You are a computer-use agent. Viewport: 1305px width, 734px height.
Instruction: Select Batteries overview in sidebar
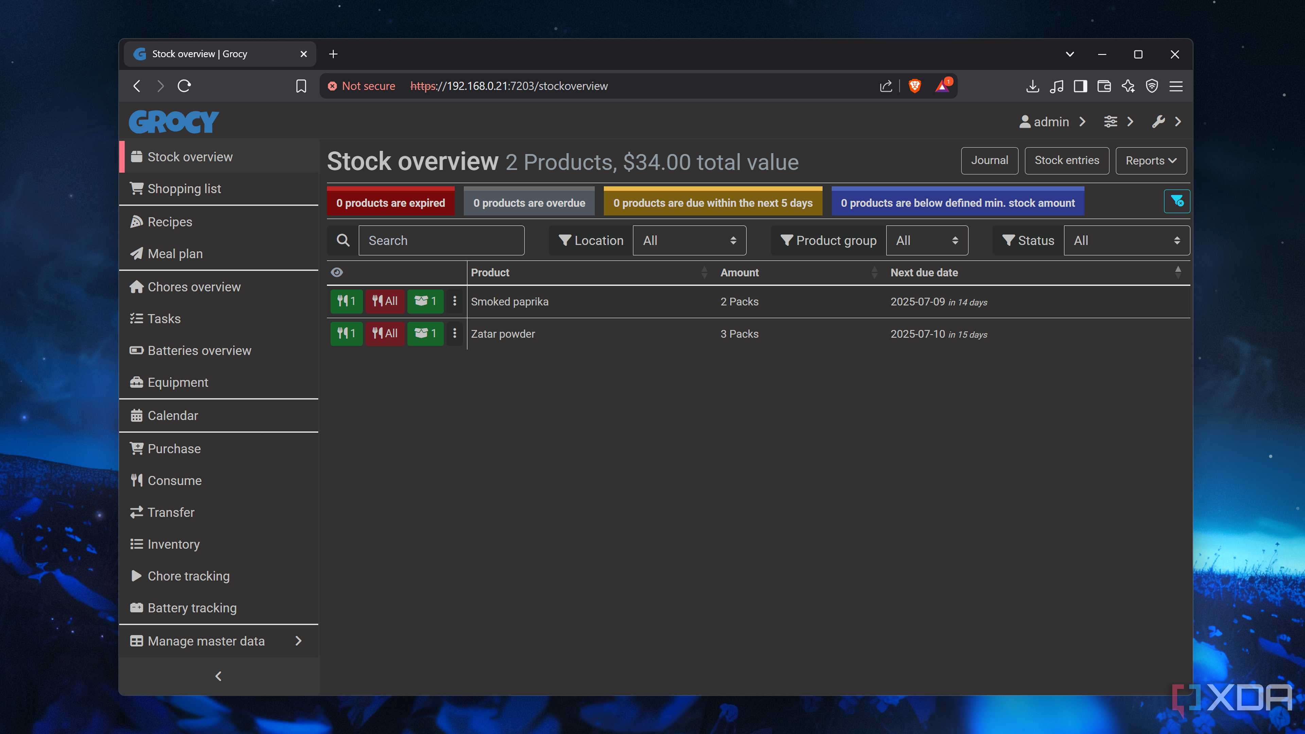(x=218, y=351)
